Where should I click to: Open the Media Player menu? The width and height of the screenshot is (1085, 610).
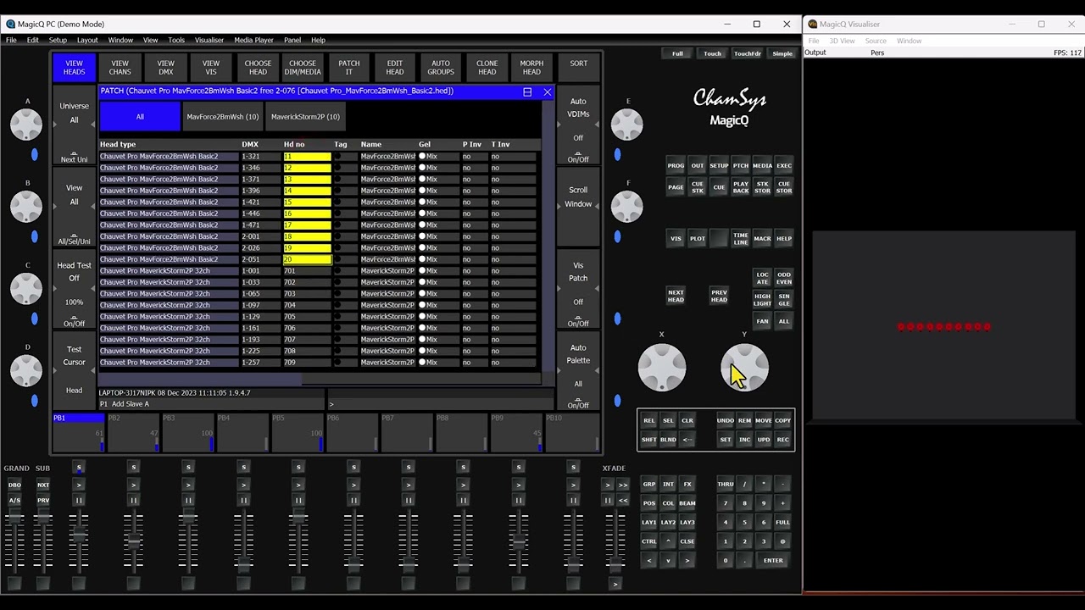tap(253, 40)
